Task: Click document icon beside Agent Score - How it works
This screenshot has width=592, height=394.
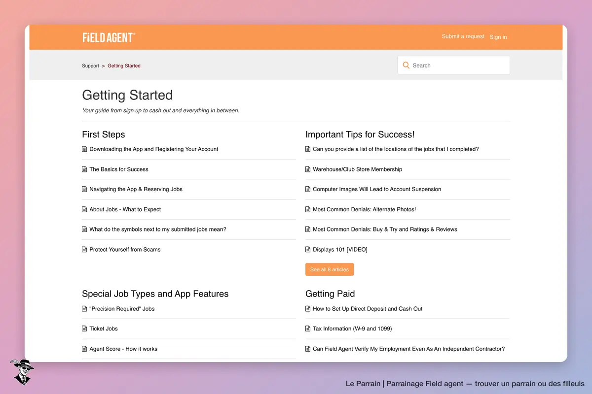Action: [84, 349]
